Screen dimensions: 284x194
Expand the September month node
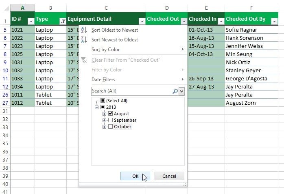tap(104, 120)
